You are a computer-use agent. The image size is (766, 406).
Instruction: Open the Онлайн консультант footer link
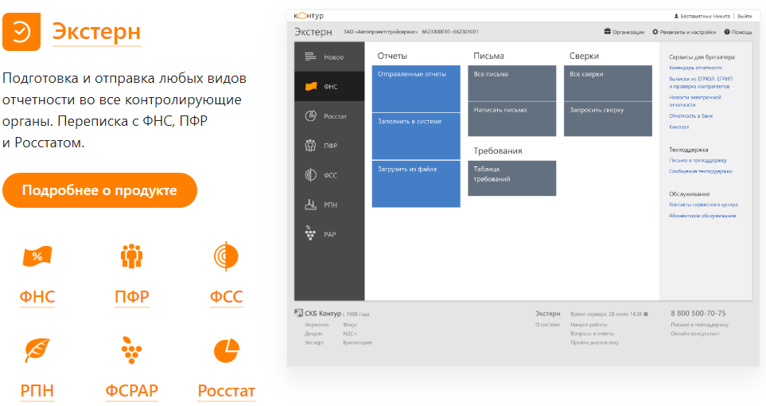click(x=694, y=334)
